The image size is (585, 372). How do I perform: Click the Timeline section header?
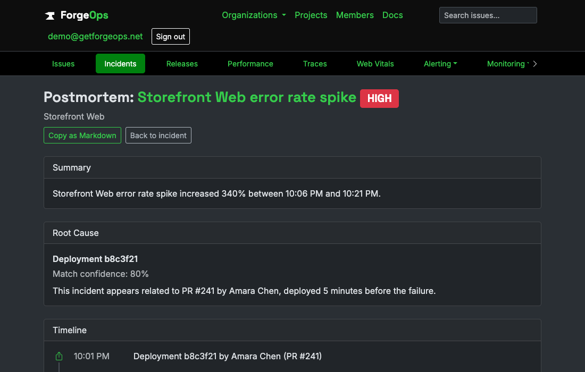pyautogui.click(x=292, y=330)
